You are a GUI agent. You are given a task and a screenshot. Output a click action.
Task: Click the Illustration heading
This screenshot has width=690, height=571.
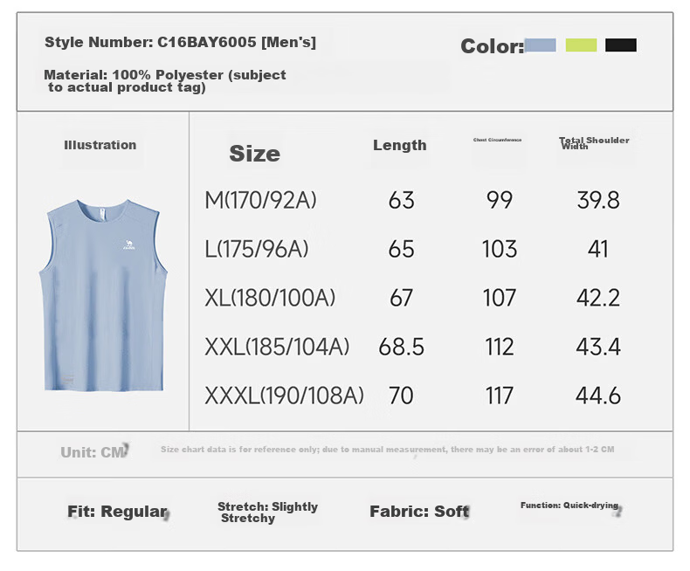(100, 145)
